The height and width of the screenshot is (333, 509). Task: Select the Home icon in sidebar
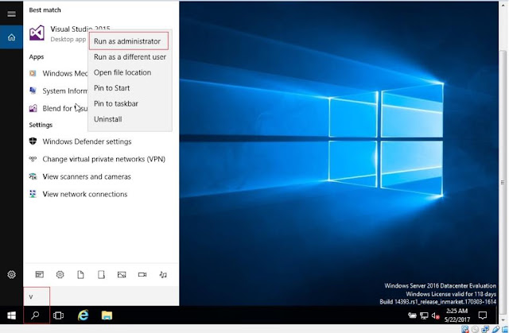click(11, 37)
